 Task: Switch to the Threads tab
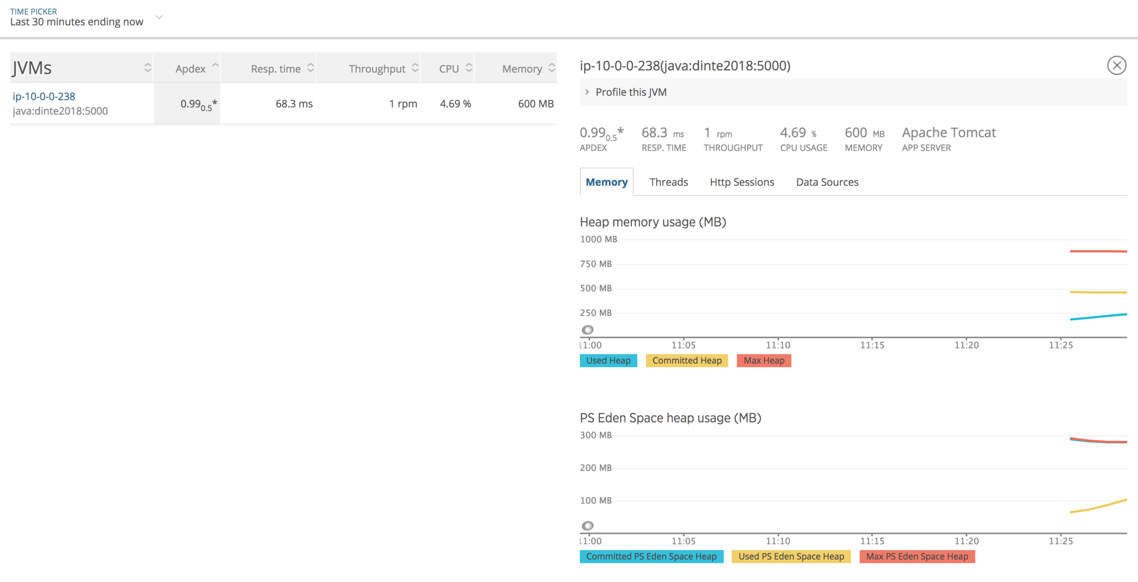click(668, 182)
